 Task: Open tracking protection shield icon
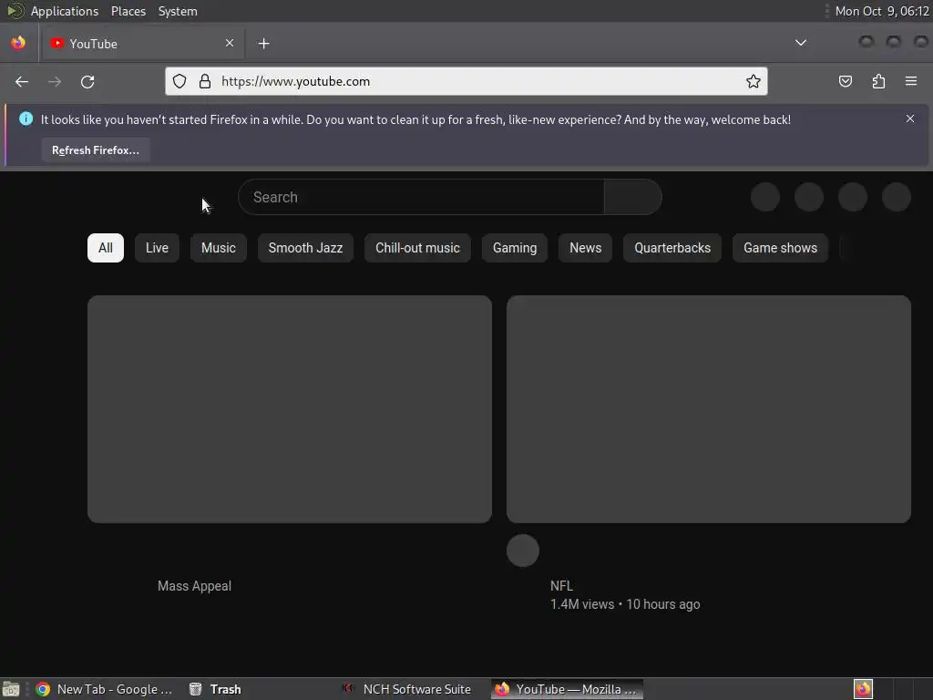tap(179, 81)
